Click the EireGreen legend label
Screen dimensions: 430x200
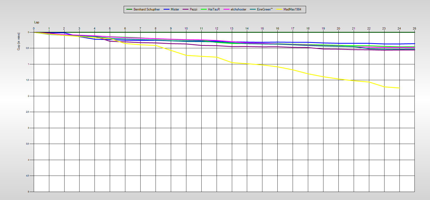(265, 9)
